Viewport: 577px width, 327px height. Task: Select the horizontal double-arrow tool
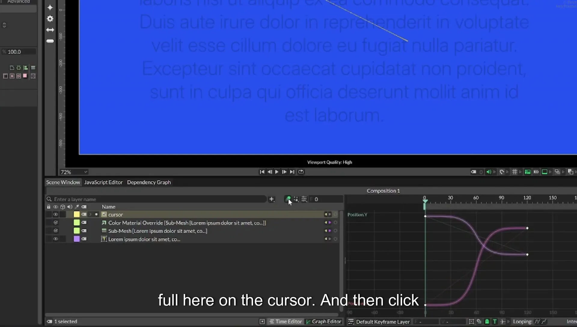50,30
